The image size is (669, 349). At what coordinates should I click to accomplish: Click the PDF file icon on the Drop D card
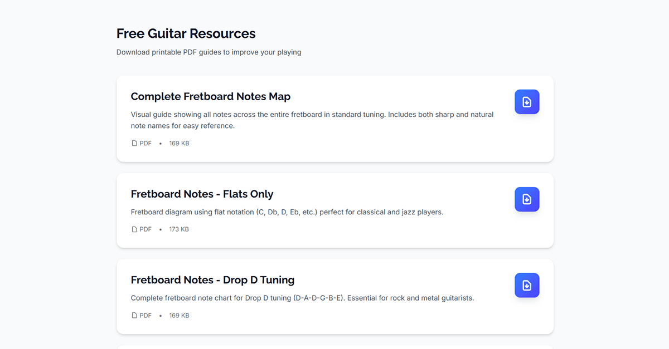[134, 315]
